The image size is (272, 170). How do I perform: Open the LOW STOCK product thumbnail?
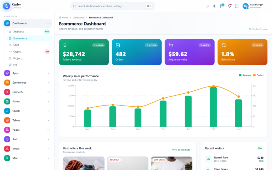coord(171,163)
